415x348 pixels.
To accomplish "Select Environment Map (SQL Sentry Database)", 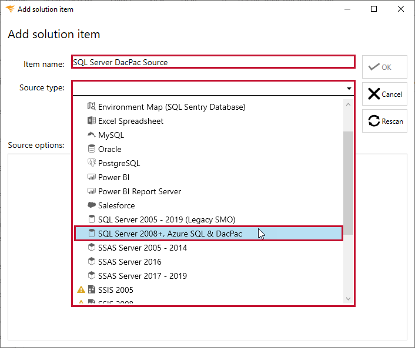I will pyautogui.click(x=209, y=107).
